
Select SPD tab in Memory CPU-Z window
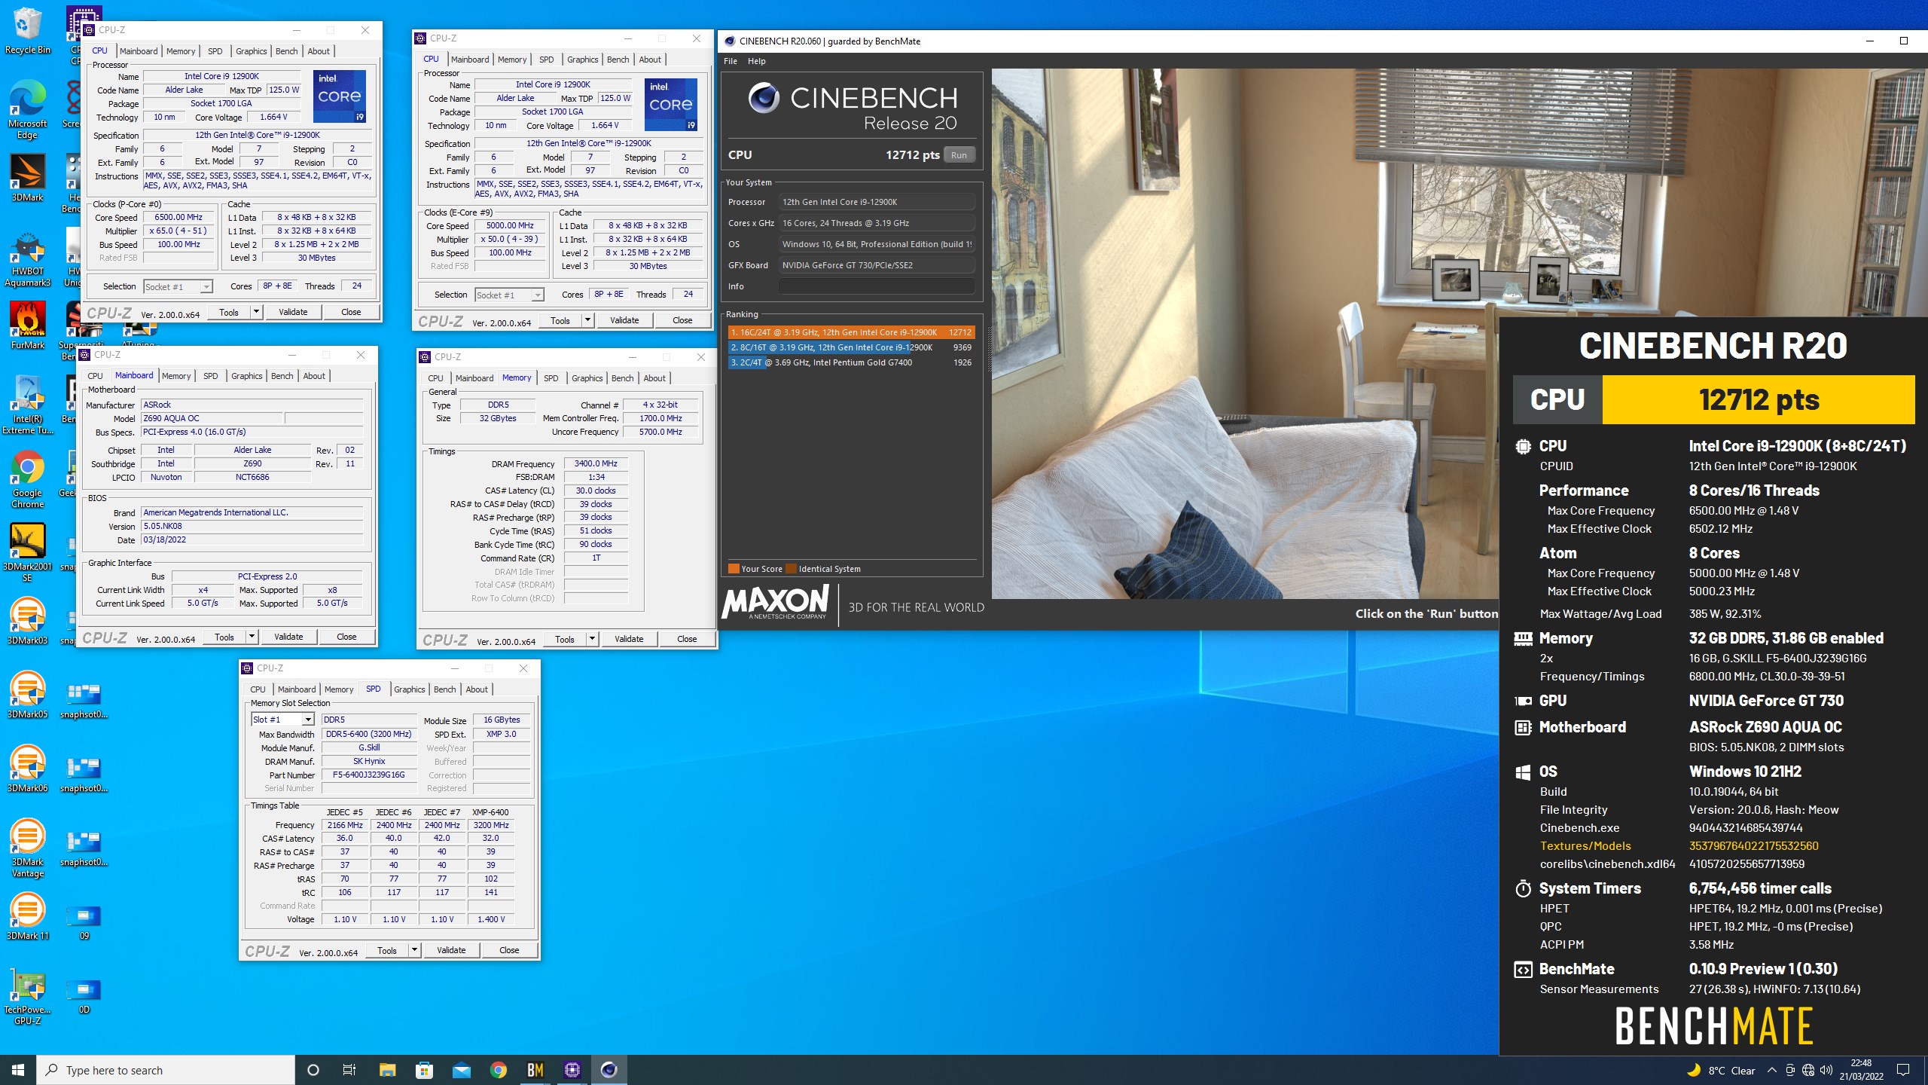click(551, 378)
